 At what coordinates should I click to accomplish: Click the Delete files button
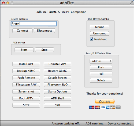click(101, 80)
